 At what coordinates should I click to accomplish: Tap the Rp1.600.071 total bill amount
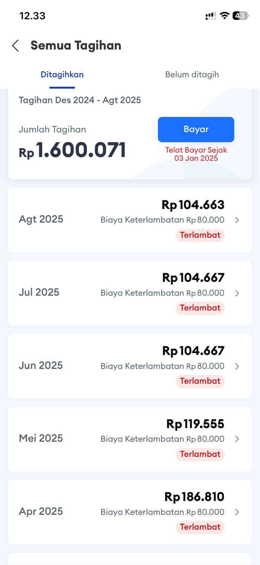pyautogui.click(x=72, y=150)
